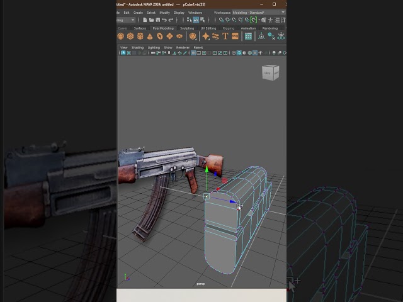Create a polygon torus from shelf
Screen dimensions: 403x302
[159, 36]
